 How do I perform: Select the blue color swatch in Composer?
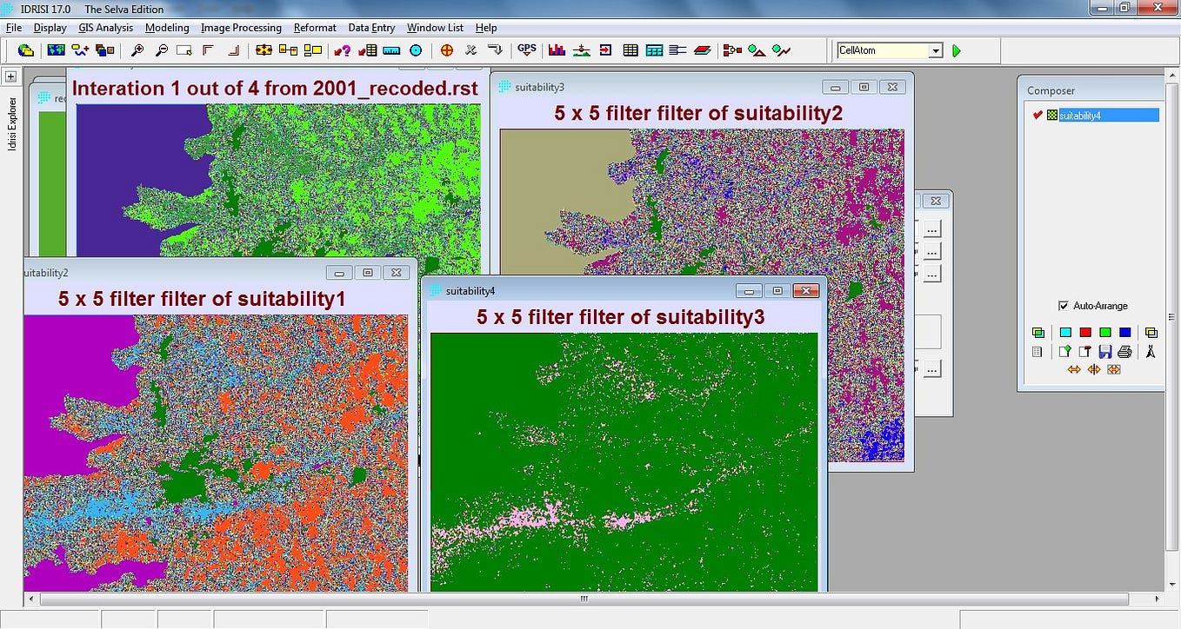(1124, 333)
